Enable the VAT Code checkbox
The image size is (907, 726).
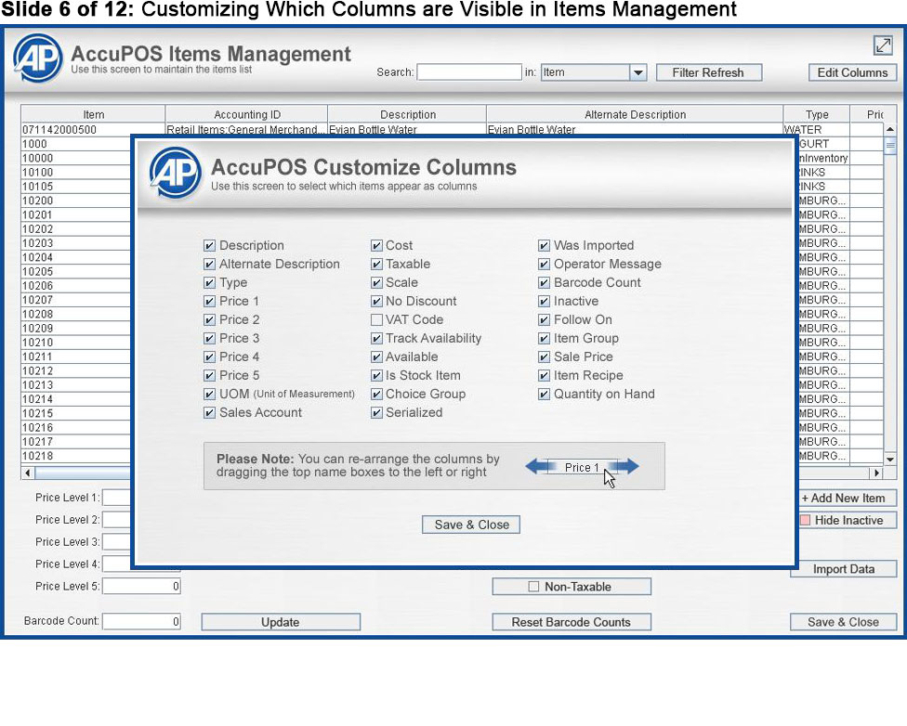[376, 319]
